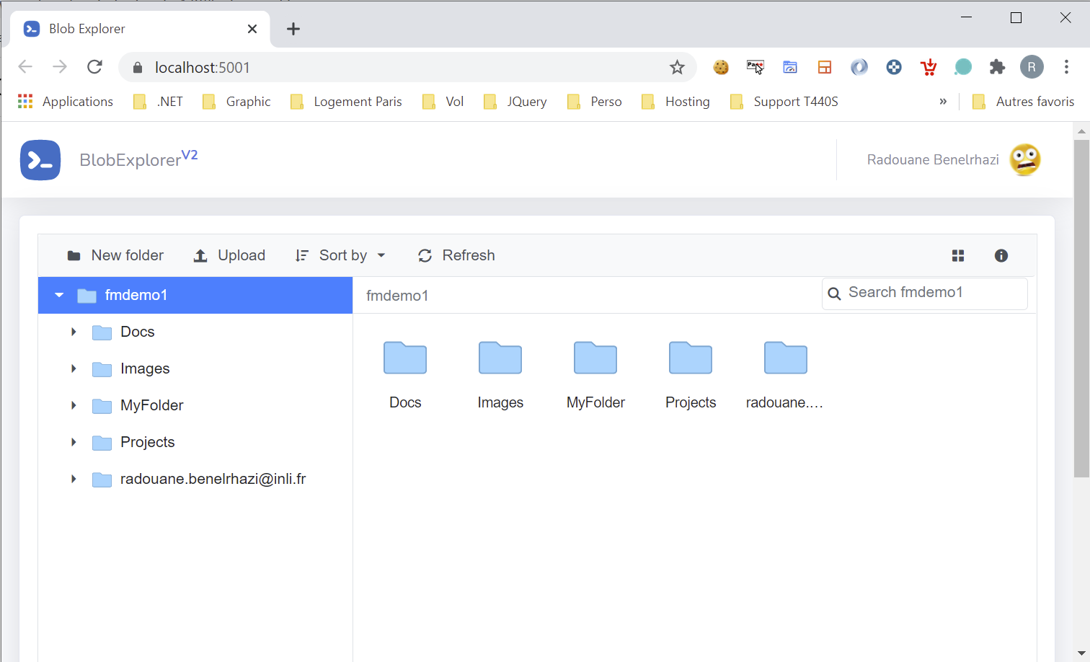Open the Docs folder thumbnail
Image resolution: width=1090 pixels, height=662 pixels.
[x=404, y=358]
